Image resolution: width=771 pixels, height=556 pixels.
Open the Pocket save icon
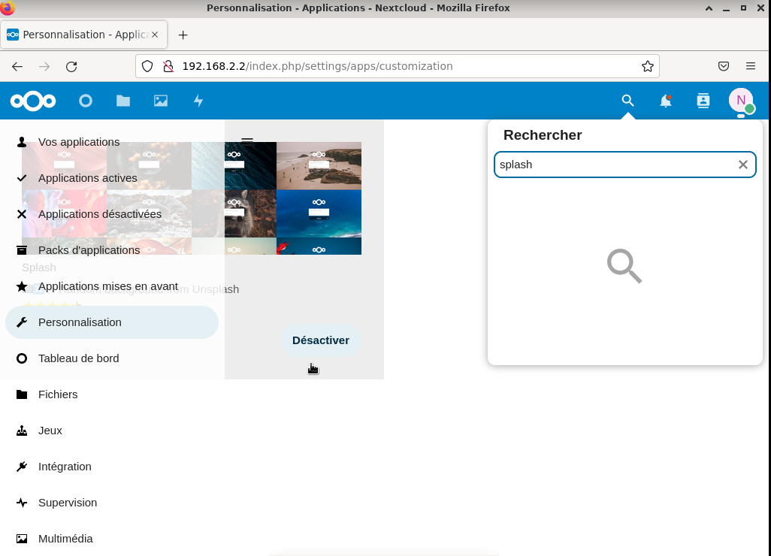point(724,66)
